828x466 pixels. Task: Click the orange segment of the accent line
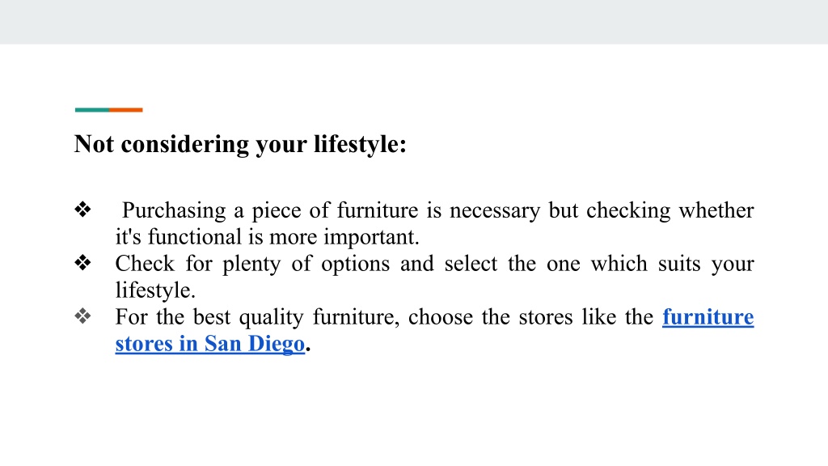(125, 110)
